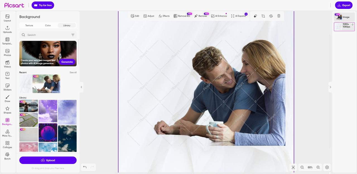Go to Picsart home logo

click(x=14, y=5)
